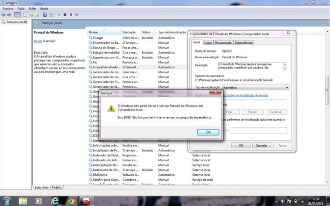Screen dimensions: 330x206
Task: Select the Gerenciador de Cr... service row
Action: (138, 82)
